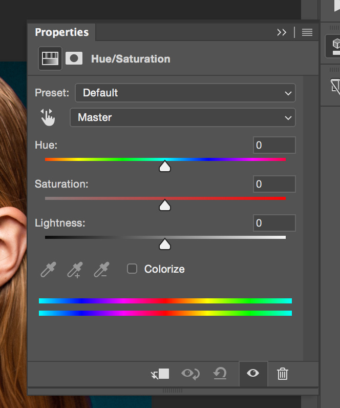Click the Lightness value input field
Image resolution: width=340 pixels, height=408 pixels.
[x=274, y=223]
